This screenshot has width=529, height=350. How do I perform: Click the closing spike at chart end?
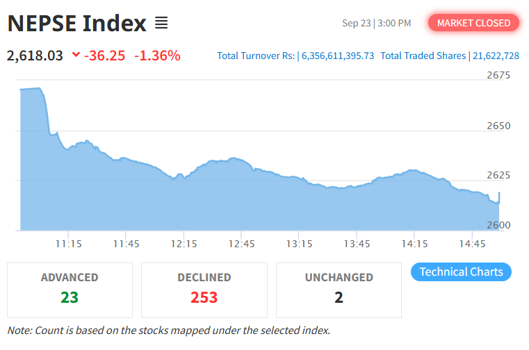pyautogui.click(x=499, y=198)
